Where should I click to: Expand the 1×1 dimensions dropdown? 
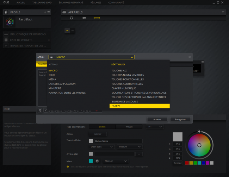(154, 127)
